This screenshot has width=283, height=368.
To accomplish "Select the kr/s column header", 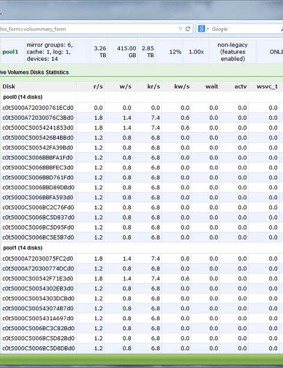I will tap(154, 87).
